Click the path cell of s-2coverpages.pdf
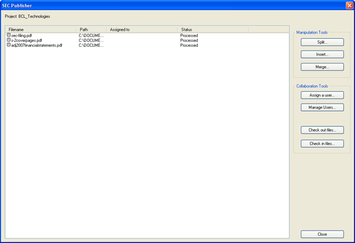 coord(91,41)
